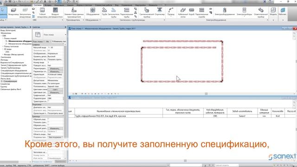The image size is (297, 167).
Task: Click the Цветовая схема <нет> button
Action: [x=55, y=90]
